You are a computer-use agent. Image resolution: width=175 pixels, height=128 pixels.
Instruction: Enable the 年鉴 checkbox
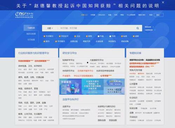click(x=99, y=36)
